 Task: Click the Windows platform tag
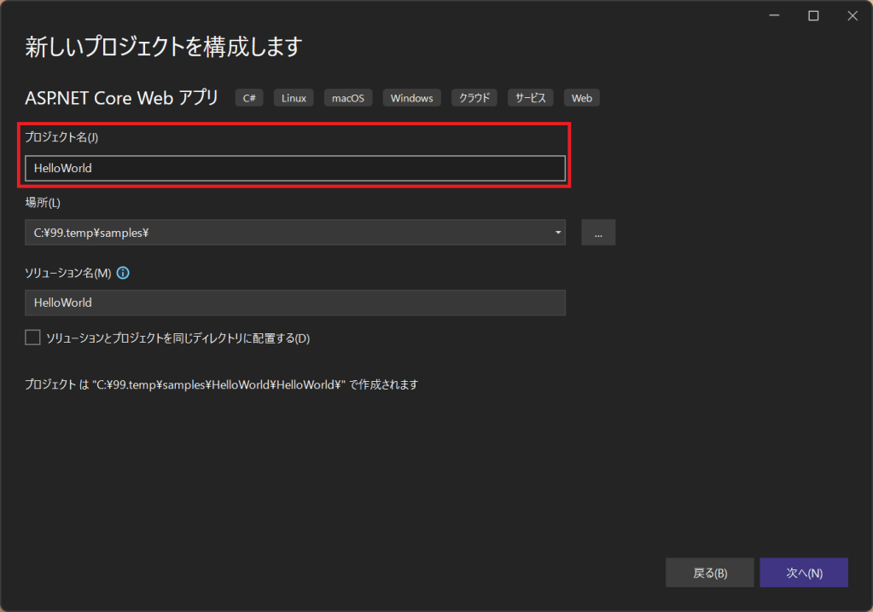click(x=411, y=98)
